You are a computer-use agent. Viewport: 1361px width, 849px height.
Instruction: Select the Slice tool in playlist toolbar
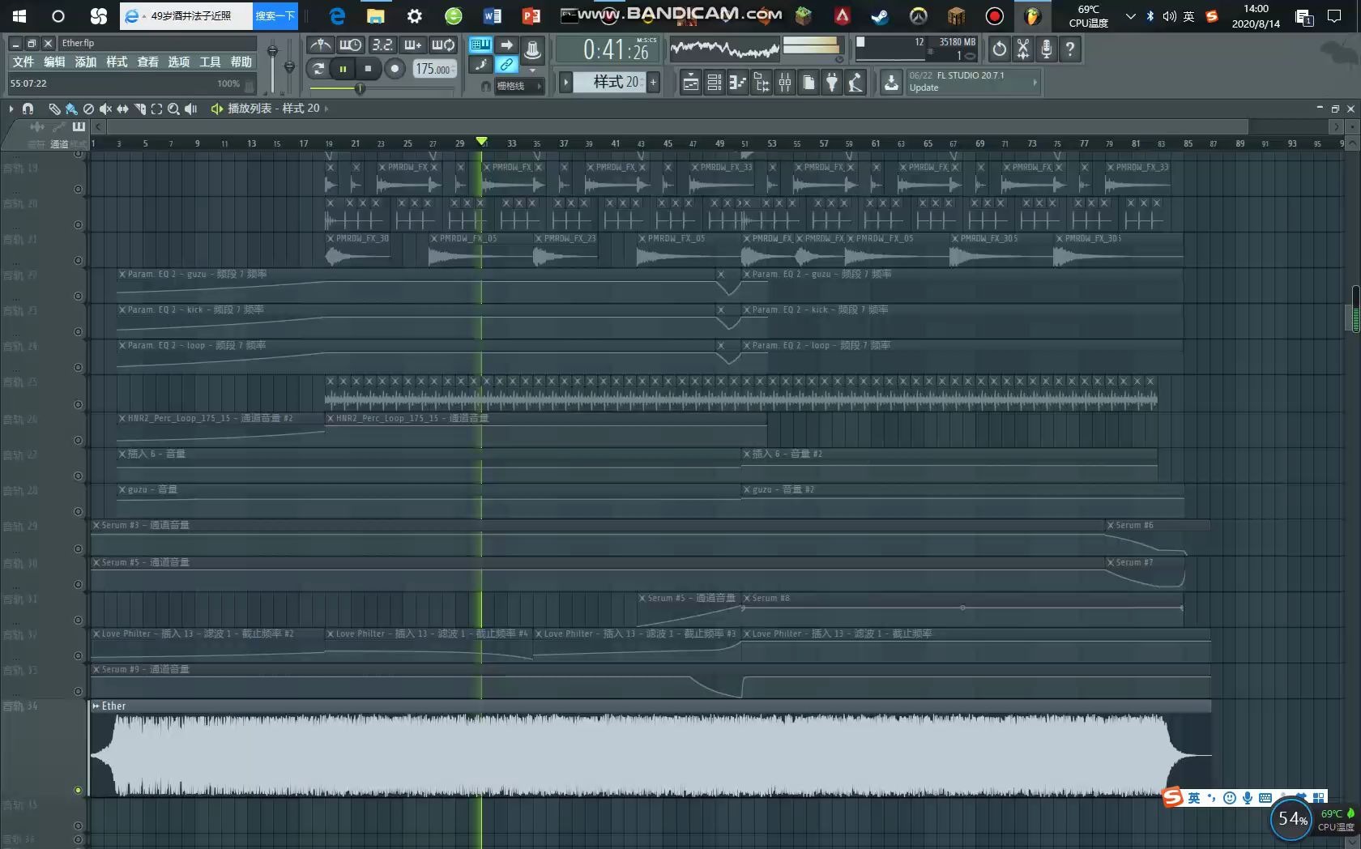139,109
